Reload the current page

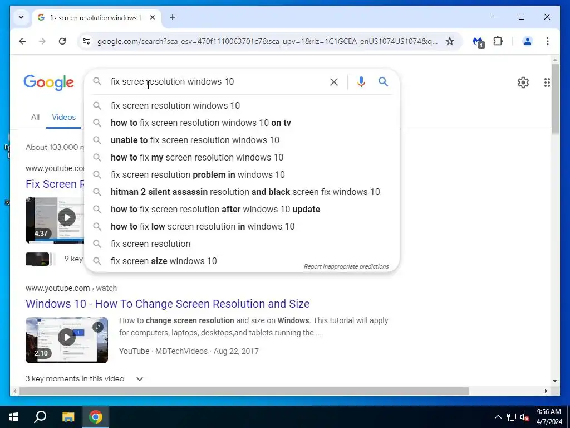[62, 41]
